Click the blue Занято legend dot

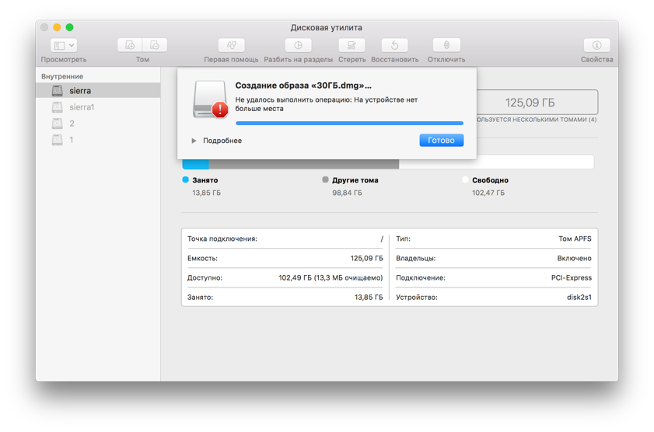pyautogui.click(x=186, y=179)
